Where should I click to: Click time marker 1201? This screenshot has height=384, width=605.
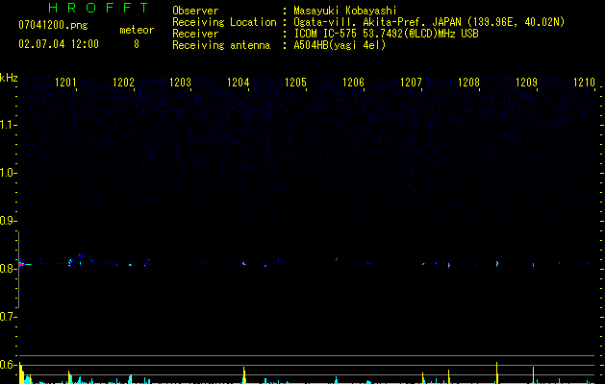click(x=65, y=83)
